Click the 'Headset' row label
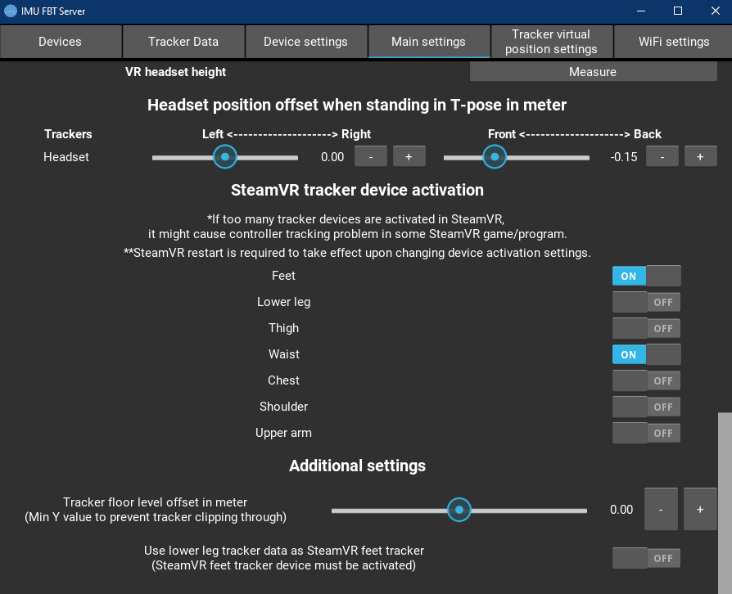Screen dimensions: 732x594 (x=66, y=157)
